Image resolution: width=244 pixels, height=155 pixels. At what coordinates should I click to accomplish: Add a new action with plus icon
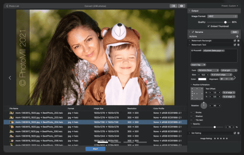point(237,37)
